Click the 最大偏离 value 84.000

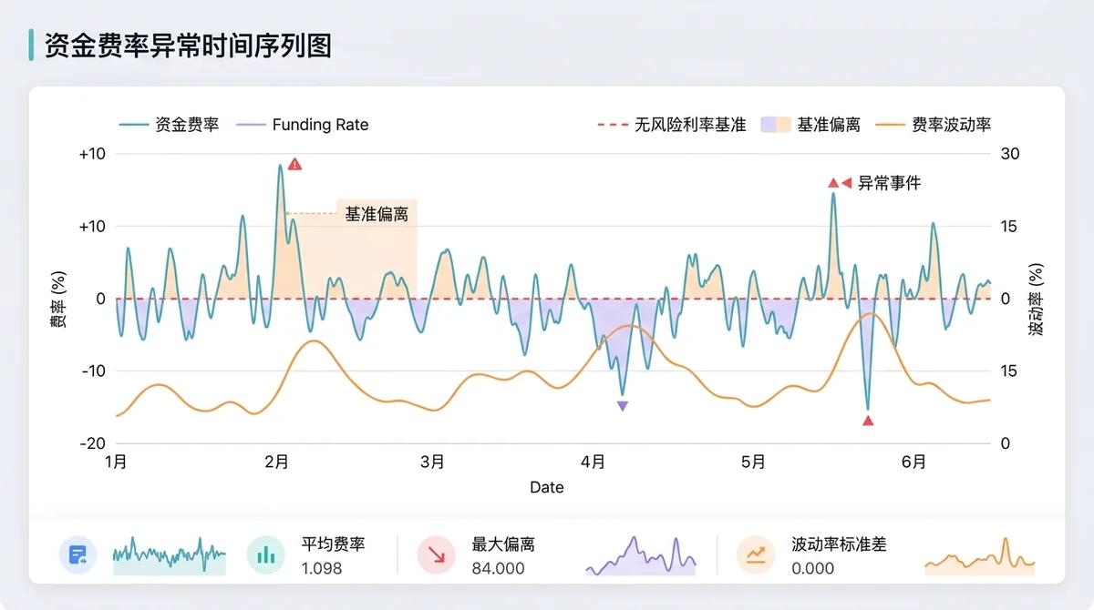(x=499, y=568)
